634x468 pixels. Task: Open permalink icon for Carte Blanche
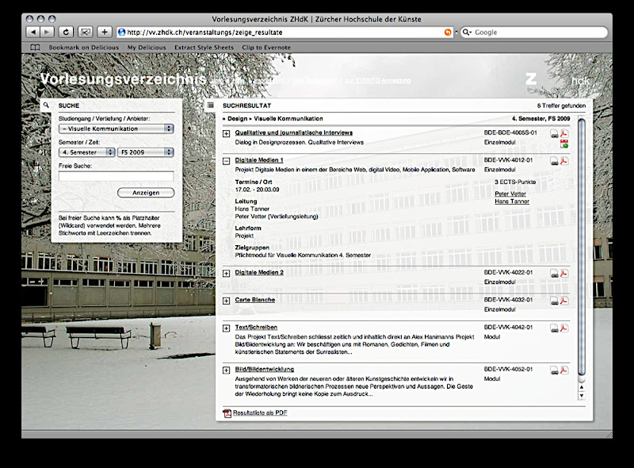click(x=554, y=301)
